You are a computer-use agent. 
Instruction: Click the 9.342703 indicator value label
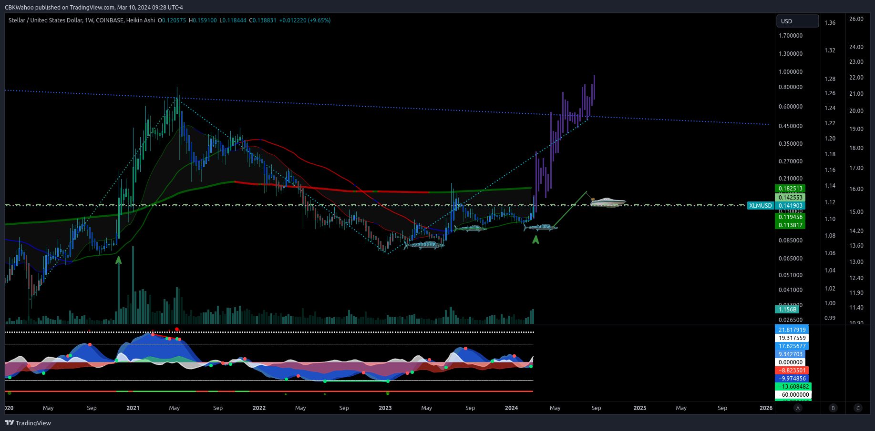(791, 354)
